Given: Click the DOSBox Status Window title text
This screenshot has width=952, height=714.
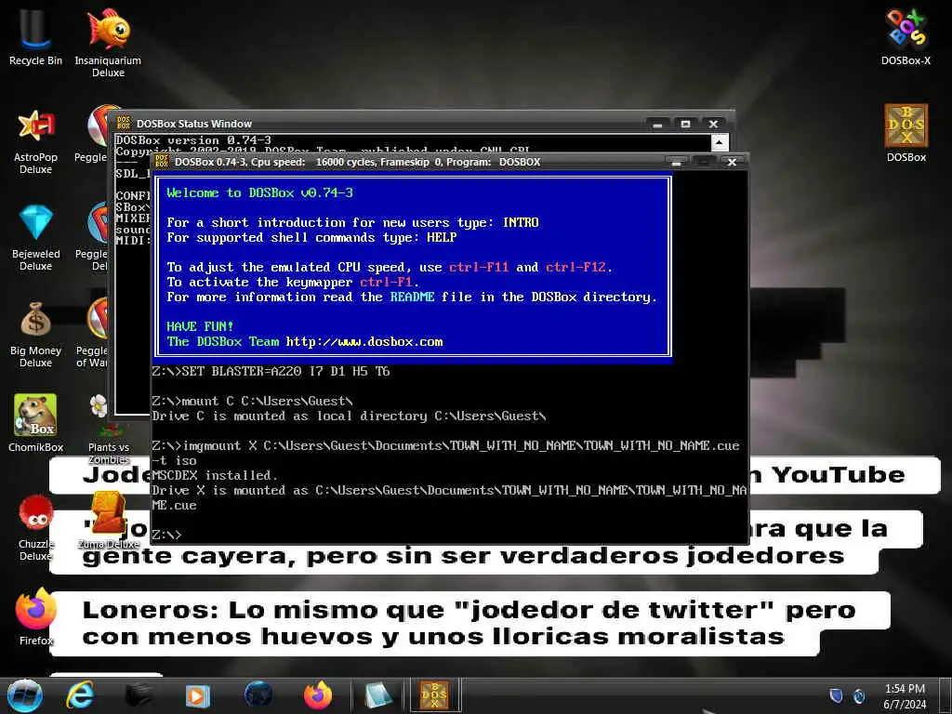Looking at the screenshot, I should tap(193, 124).
